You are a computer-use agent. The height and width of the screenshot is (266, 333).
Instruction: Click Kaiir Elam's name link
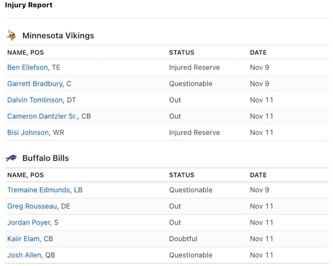[x=23, y=238]
